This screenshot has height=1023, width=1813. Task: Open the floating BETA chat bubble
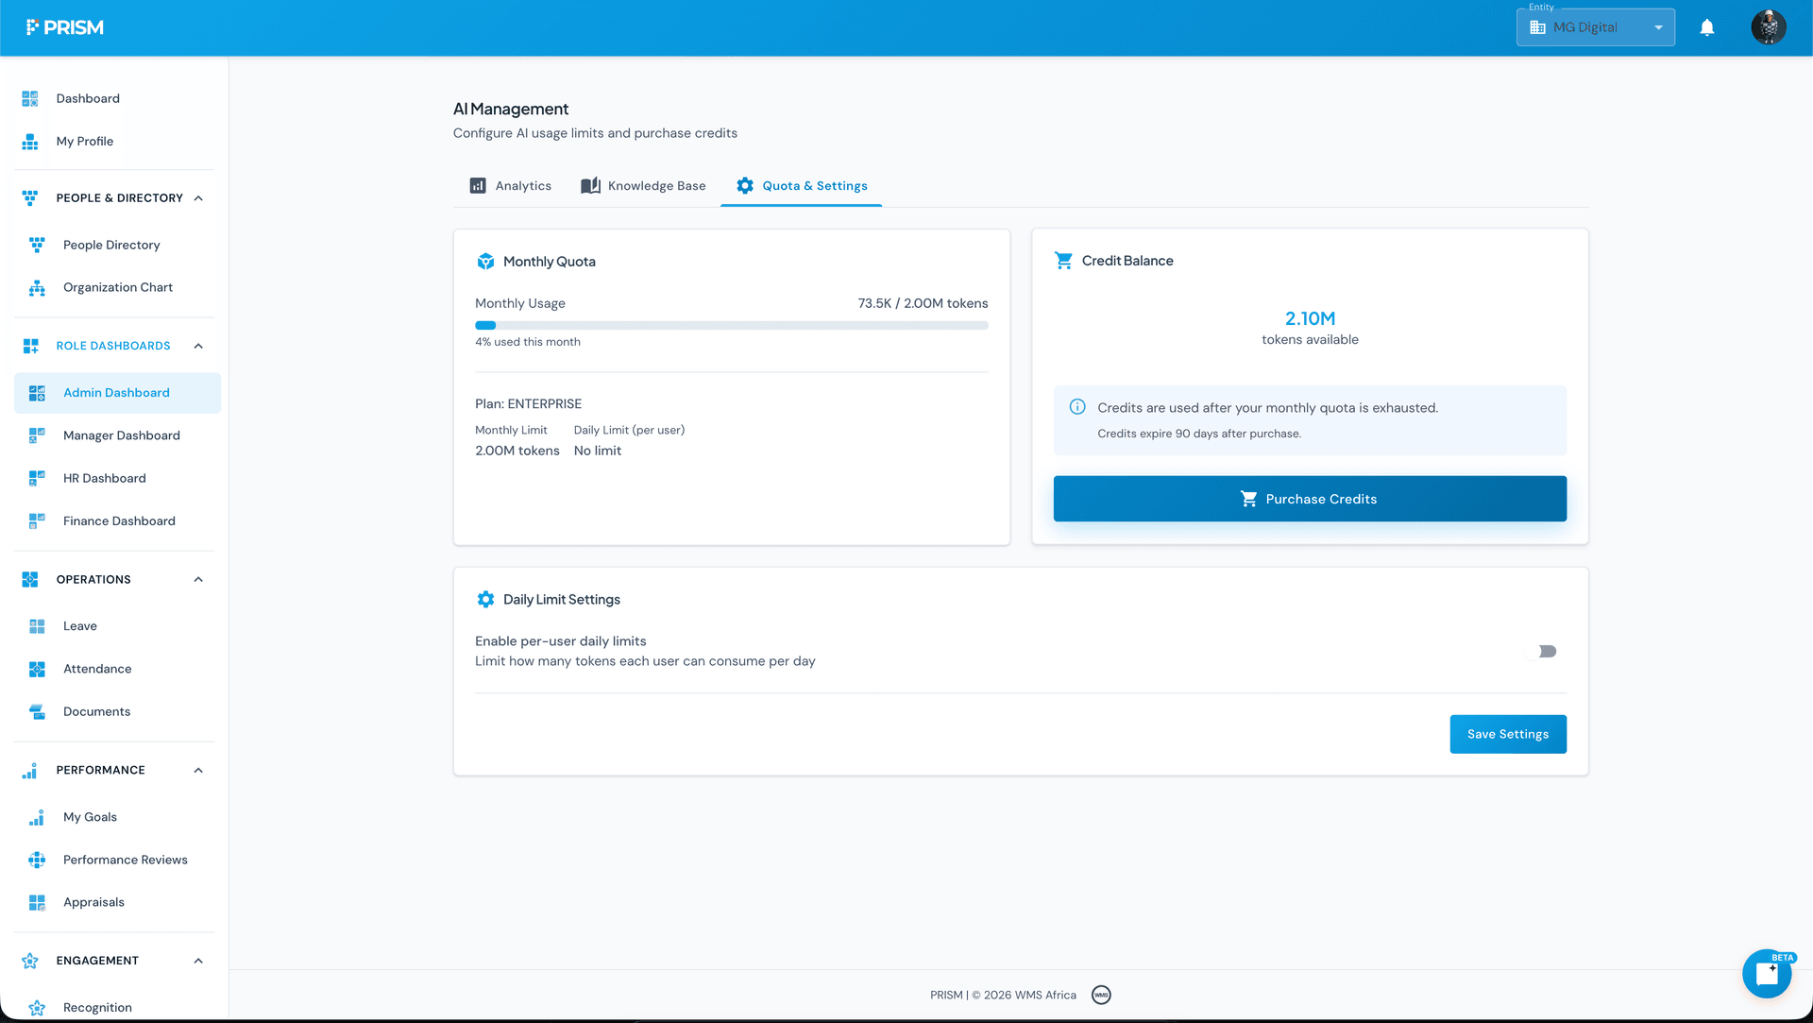[x=1767, y=973]
